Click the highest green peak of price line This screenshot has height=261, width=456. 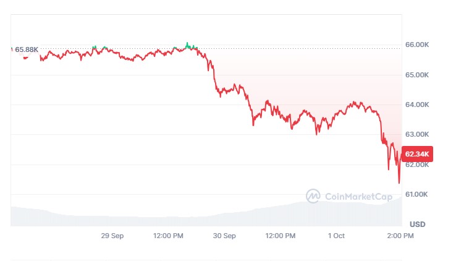tap(187, 43)
